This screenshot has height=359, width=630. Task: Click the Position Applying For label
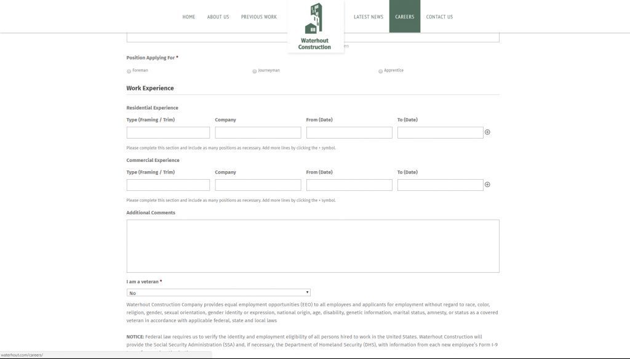click(153, 58)
